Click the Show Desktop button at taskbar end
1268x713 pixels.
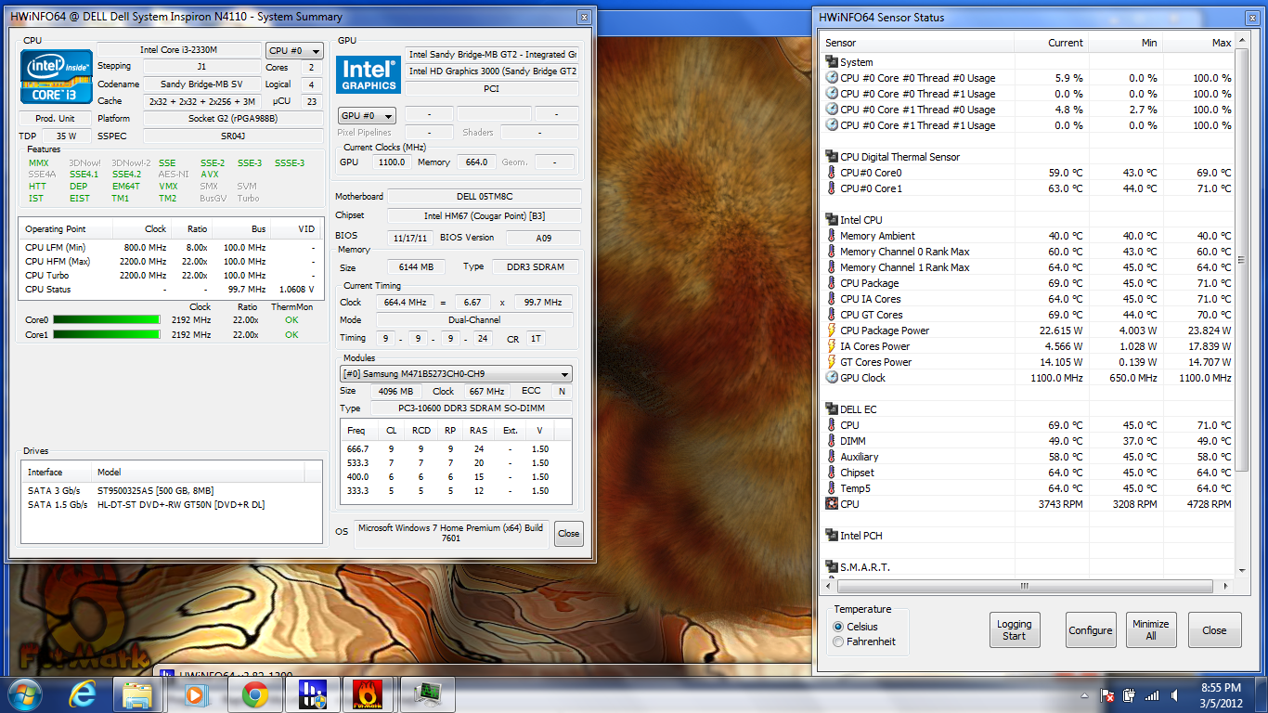click(x=1261, y=694)
